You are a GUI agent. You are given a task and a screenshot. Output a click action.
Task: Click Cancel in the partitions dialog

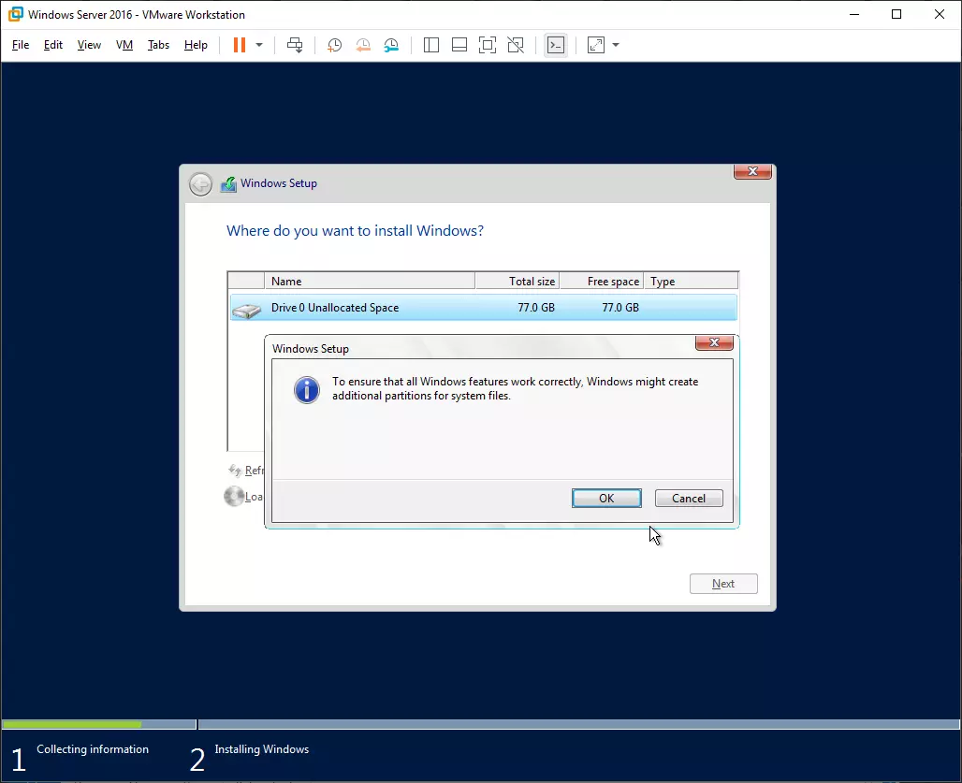[x=689, y=499]
